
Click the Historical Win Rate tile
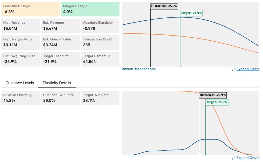tap(60, 98)
